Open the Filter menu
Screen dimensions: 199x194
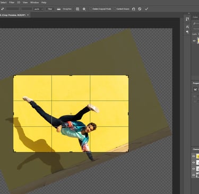pos(12,3)
